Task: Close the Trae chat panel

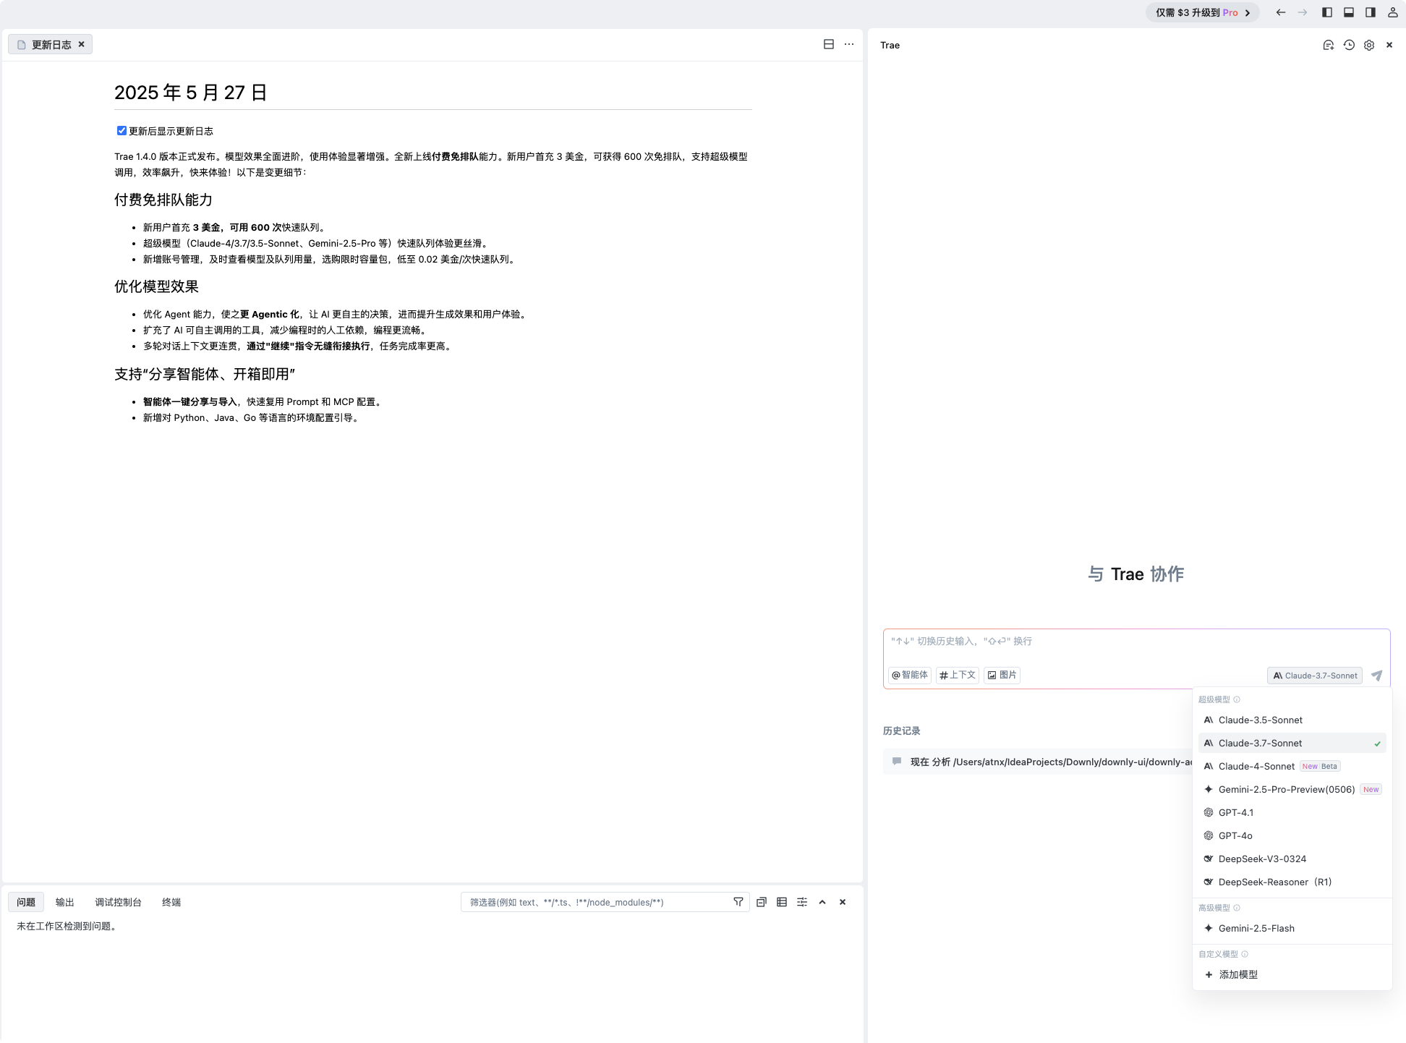Action: [1389, 45]
